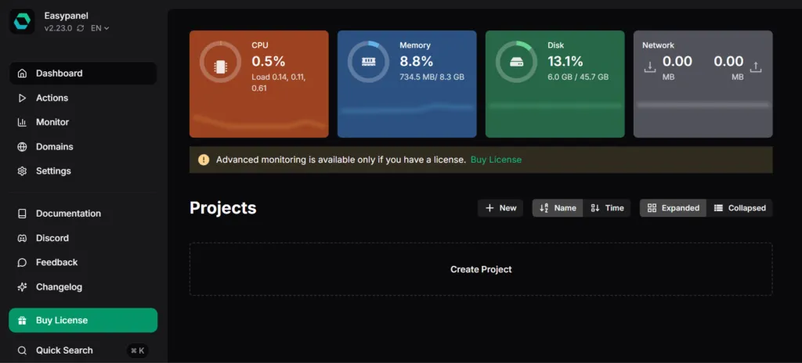Click the Disk 13.1% value

pyautogui.click(x=565, y=61)
